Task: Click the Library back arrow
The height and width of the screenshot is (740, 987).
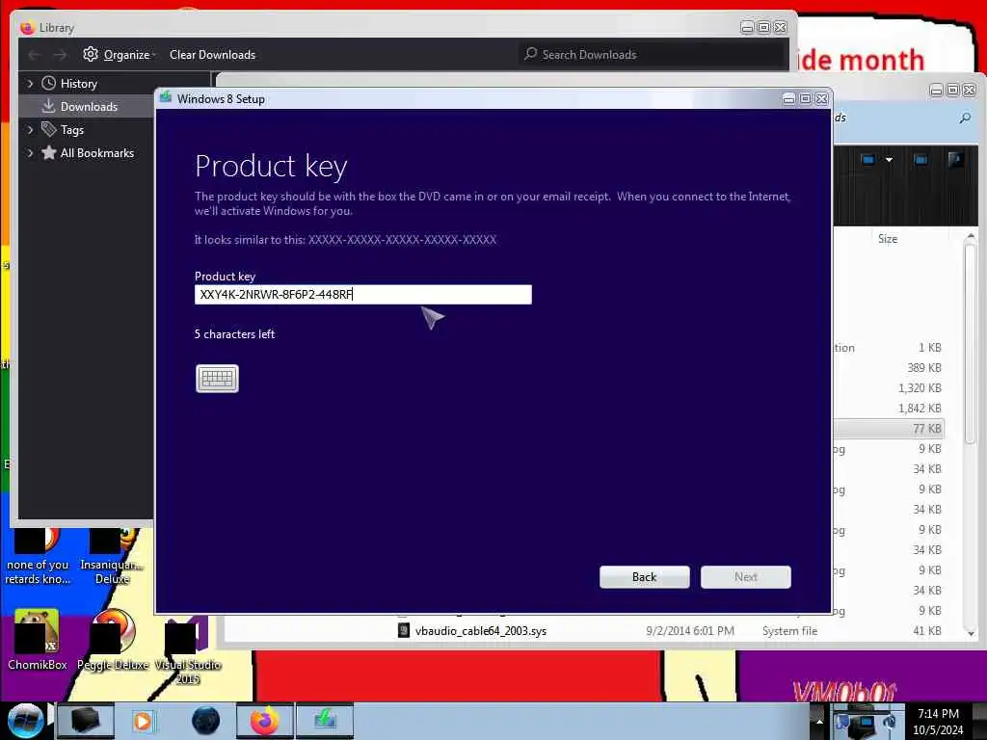Action: point(35,55)
